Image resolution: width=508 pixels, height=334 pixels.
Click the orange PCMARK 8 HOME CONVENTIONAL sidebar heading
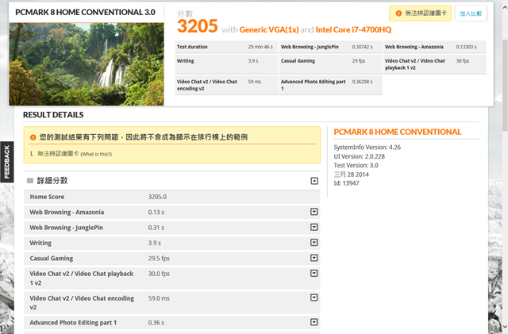pyautogui.click(x=397, y=132)
